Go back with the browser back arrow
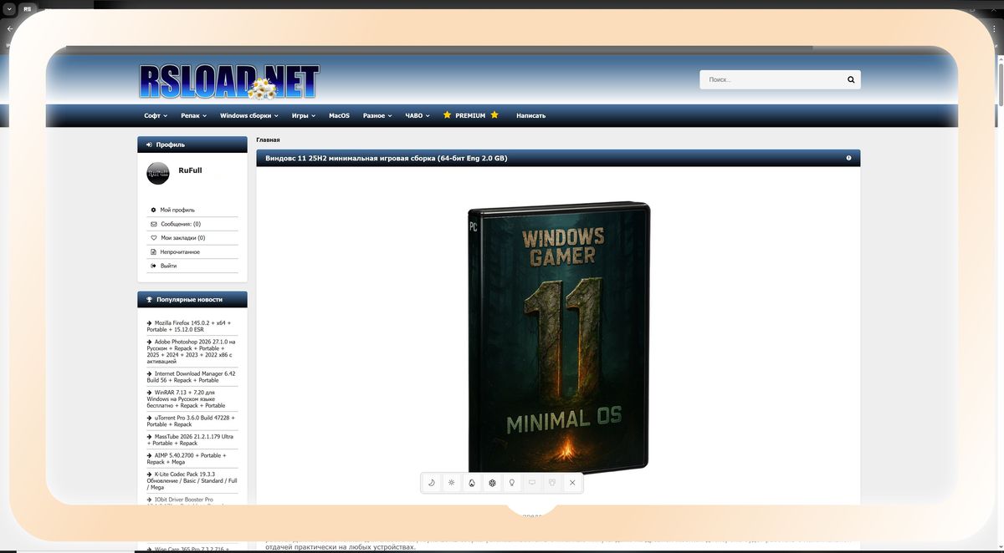Viewport: 1004px width, 553px height. pos(9,28)
